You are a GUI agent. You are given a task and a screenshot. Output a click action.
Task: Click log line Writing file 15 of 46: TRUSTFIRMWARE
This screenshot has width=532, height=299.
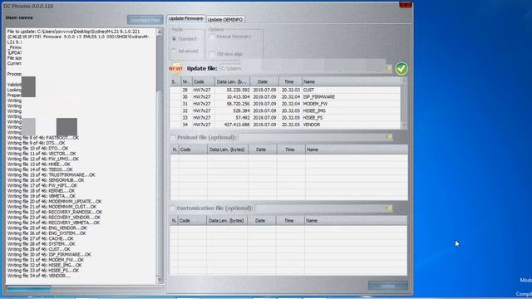pos(52,175)
